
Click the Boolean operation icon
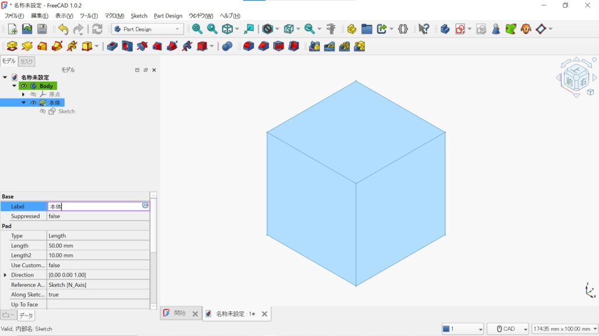coord(227,46)
